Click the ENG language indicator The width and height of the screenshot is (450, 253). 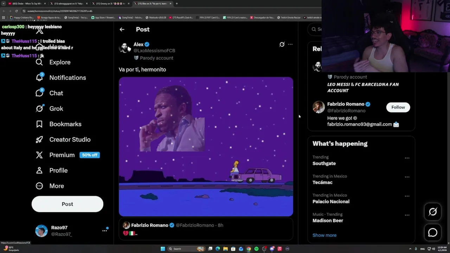pos(423,249)
